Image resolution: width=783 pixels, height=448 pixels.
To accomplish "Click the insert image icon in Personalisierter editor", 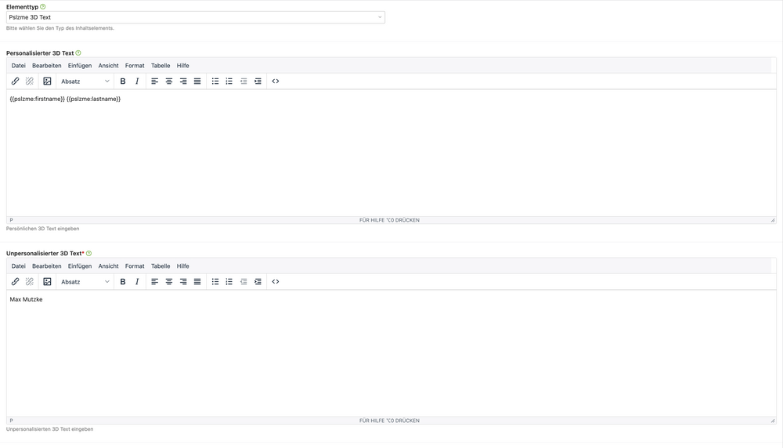I will coord(48,81).
